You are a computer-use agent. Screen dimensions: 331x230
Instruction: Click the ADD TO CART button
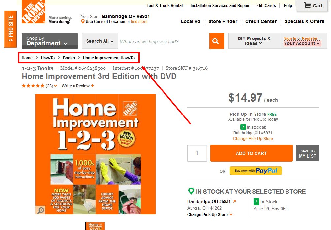click(252, 153)
